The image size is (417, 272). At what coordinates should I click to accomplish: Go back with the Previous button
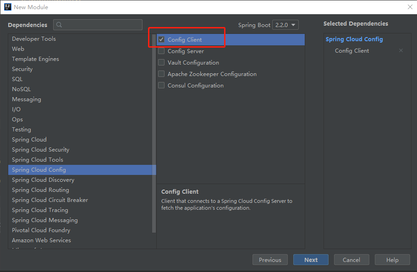tap(270, 260)
